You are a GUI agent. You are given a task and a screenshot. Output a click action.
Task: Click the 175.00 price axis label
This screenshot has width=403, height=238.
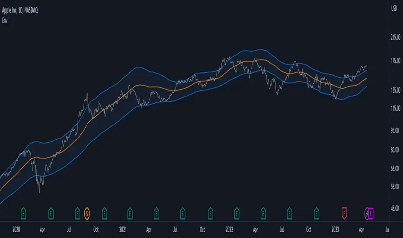395,61
